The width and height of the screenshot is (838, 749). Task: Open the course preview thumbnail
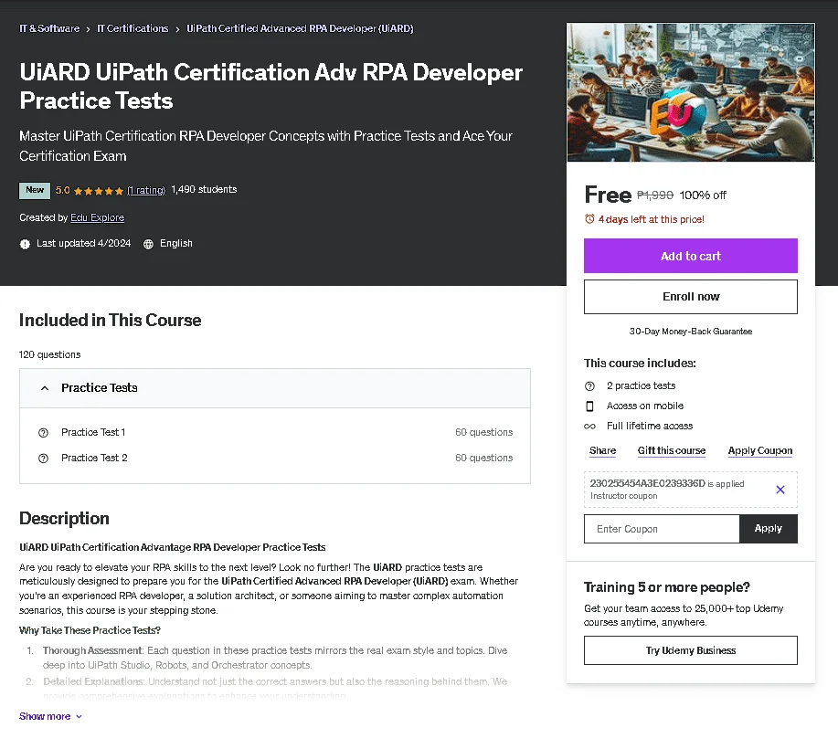tap(691, 92)
